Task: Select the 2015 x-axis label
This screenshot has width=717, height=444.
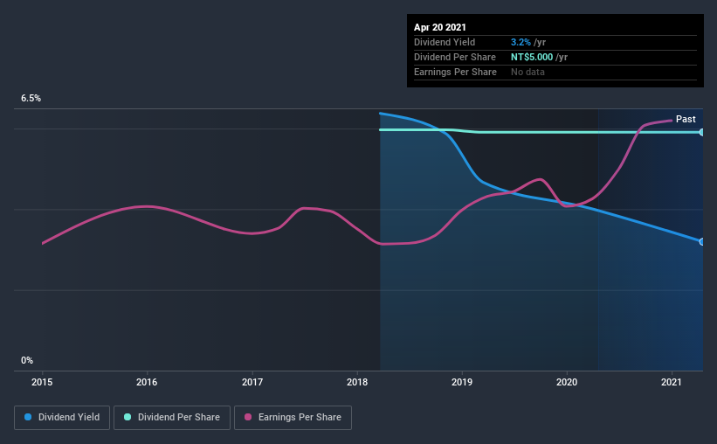Action: tap(42, 382)
